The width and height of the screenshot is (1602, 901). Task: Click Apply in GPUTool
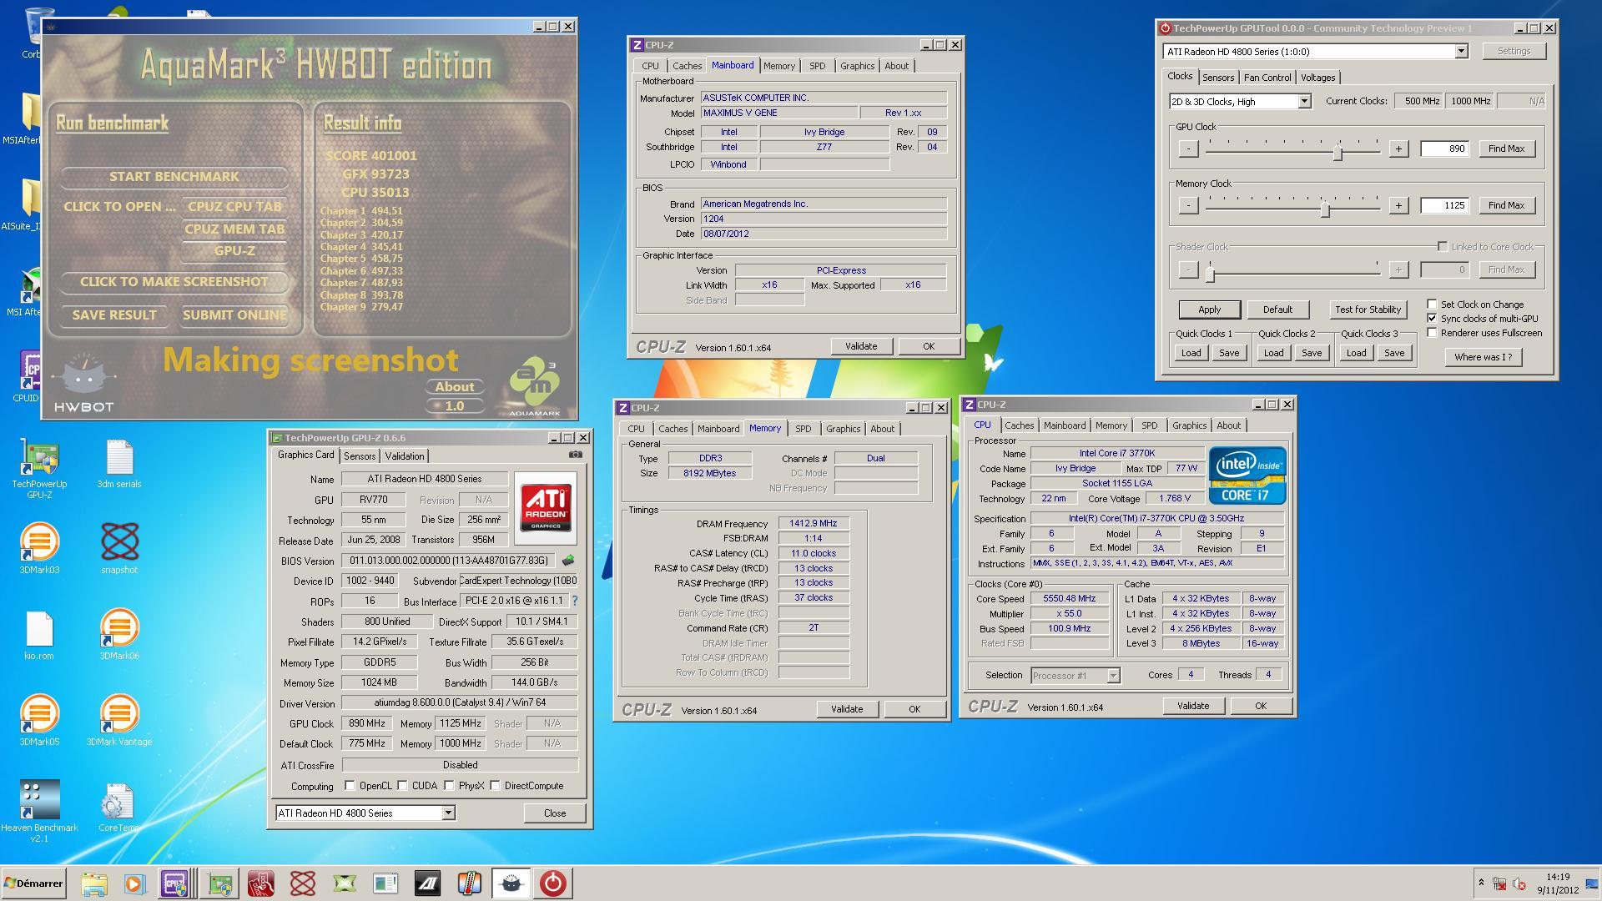click(x=1209, y=310)
